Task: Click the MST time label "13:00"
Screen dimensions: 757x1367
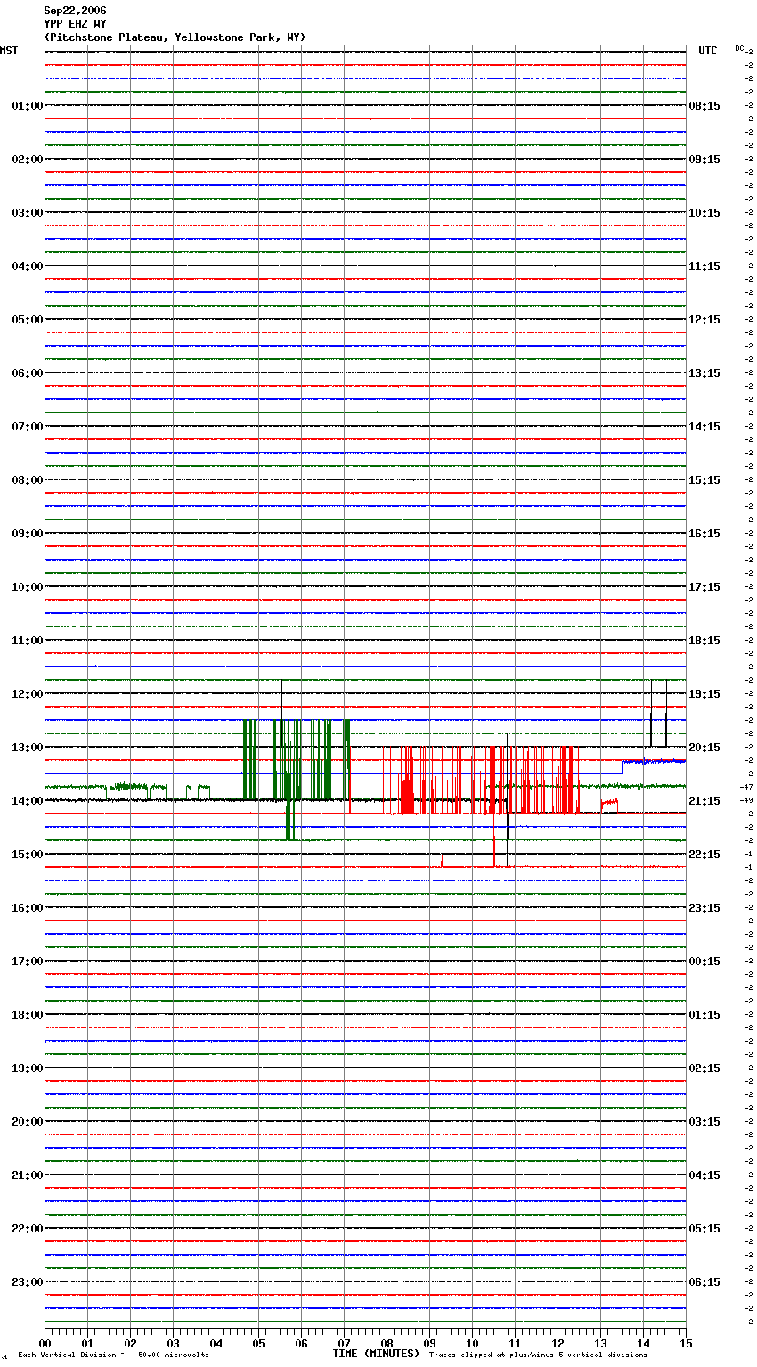Action: pyautogui.click(x=28, y=748)
